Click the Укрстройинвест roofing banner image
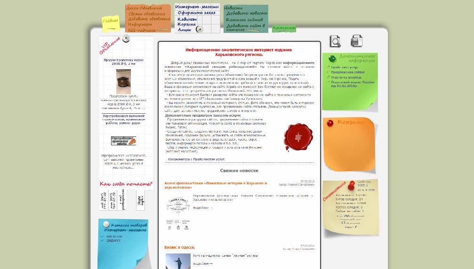The image size is (474, 269). [x=123, y=141]
